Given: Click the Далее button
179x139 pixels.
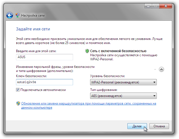Looking at the screenshot, I should [x=137, y=126].
